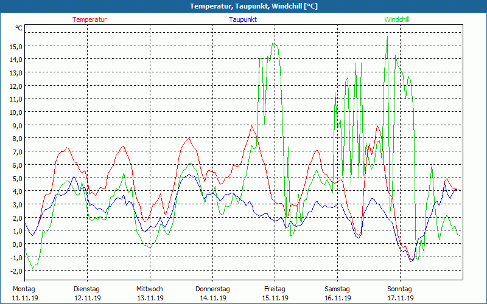Click the '16.11.19' date label
The height and width of the screenshot is (304, 487).
click(x=338, y=298)
